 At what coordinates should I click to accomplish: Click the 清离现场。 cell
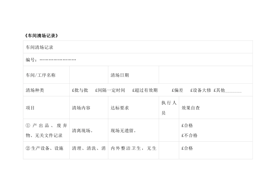[x=89, y=130]
